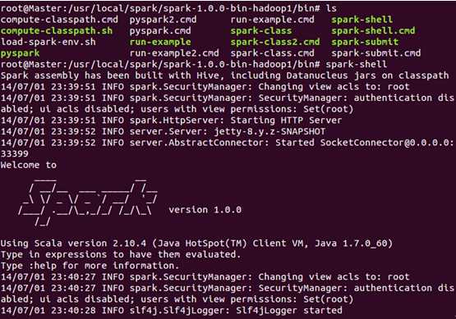Click 'Slf4jLogger started' log message
The height and width of the screenshot is (319, 456).
tap(289, 311)
